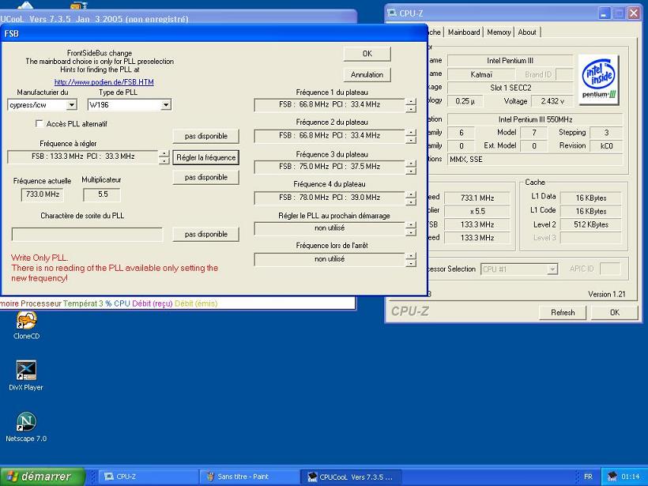The width and height of the screenshot is (648, 486).
Task: Click the Version 1.21 label in CPU-Z
Action: pos(607,294)
